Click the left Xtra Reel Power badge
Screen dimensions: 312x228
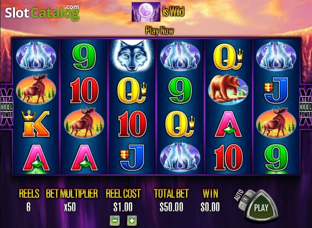7,107
